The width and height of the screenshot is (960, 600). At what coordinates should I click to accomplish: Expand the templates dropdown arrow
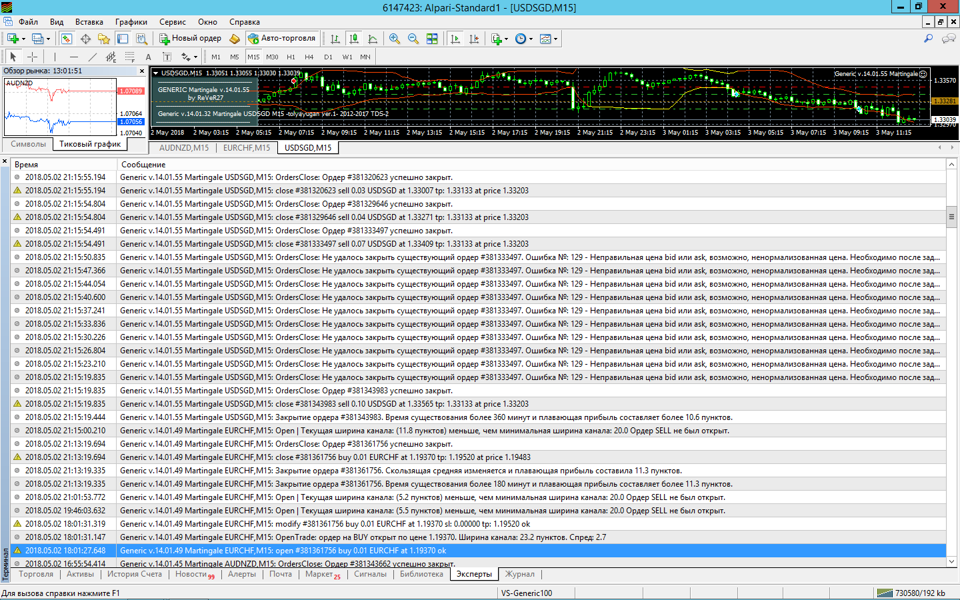pos(556,39)
